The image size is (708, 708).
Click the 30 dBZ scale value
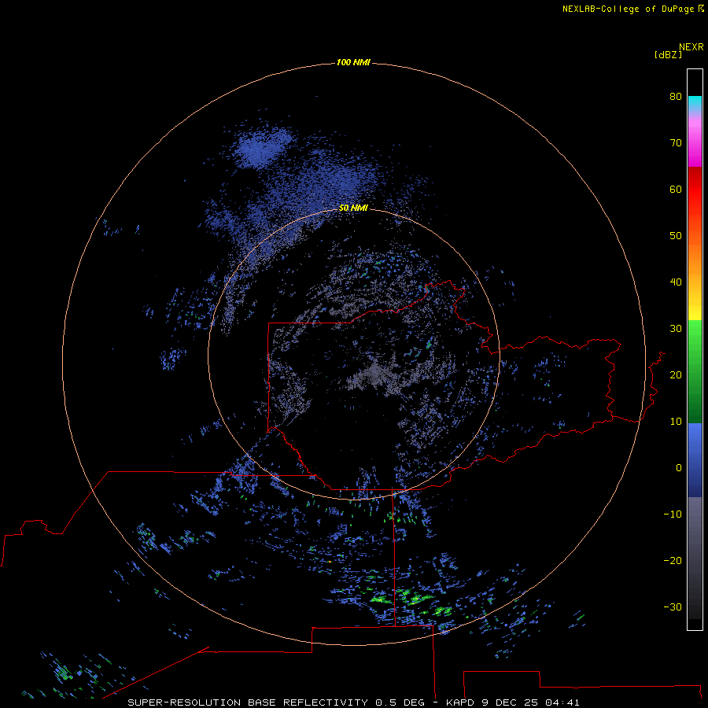[676, 329]
